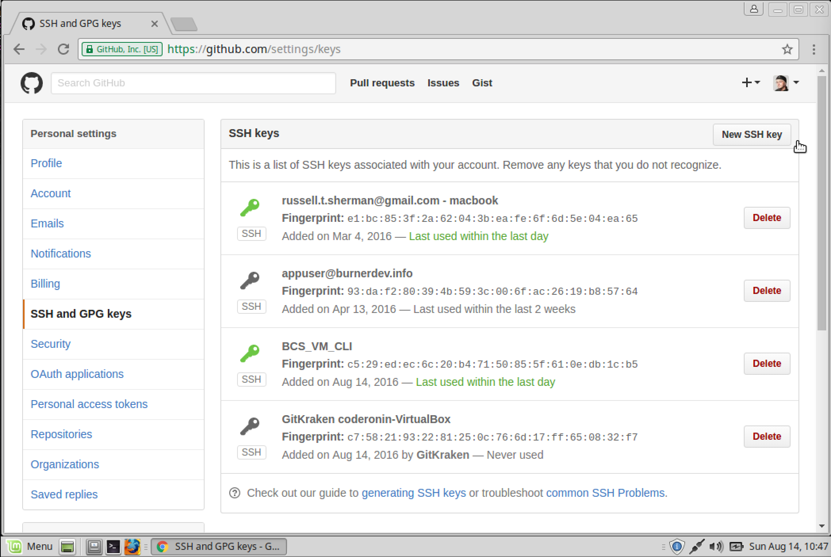
Task: Open the network connection tray icon
Action: tap(697, 547)
